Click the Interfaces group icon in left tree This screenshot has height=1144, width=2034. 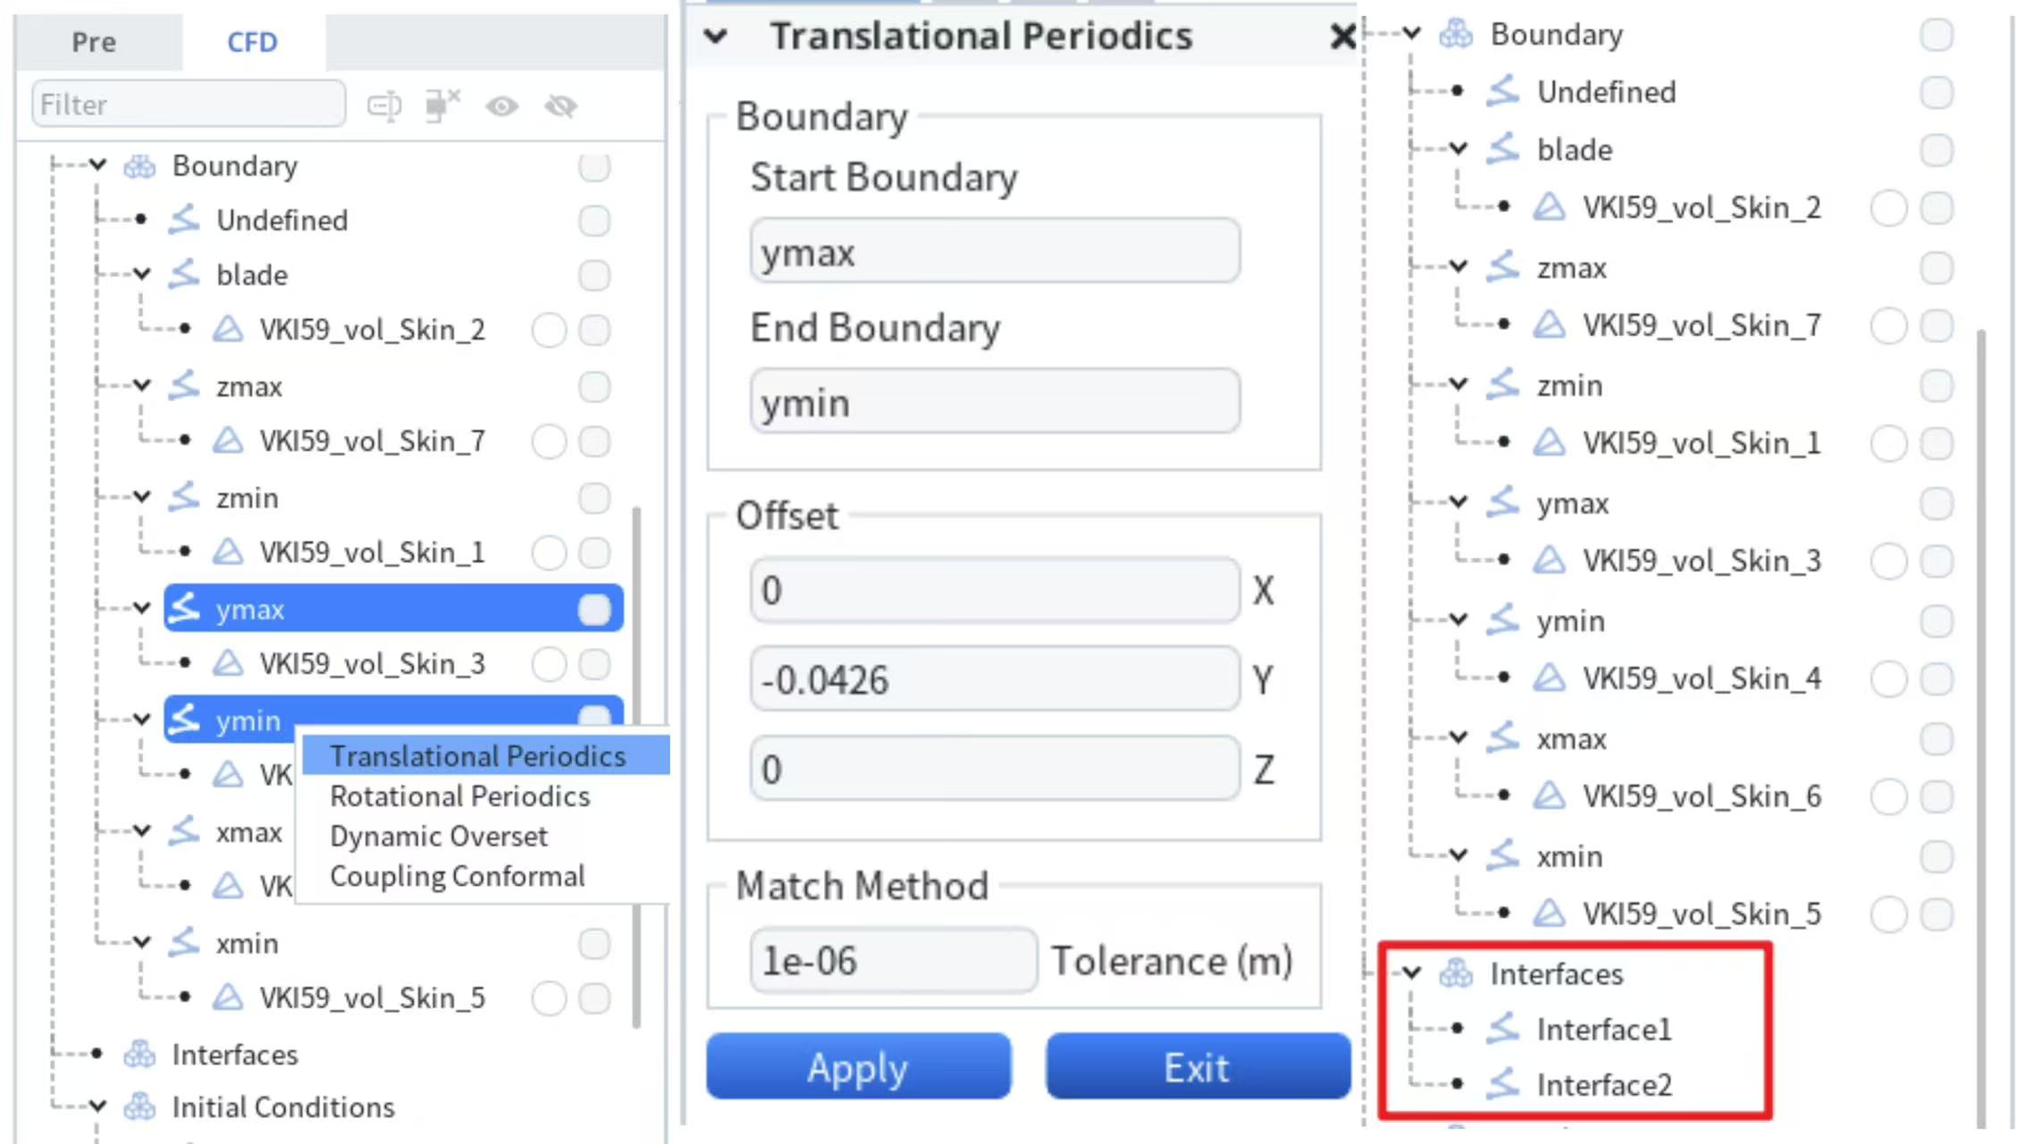pyautogui.click(x=139, y=1055)
